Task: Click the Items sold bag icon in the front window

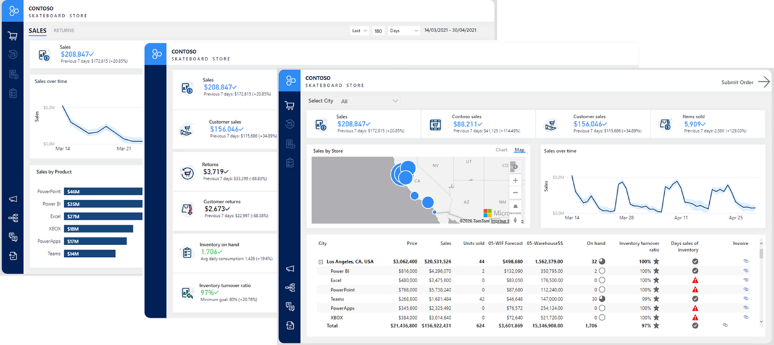Action: tap(665, 124)
